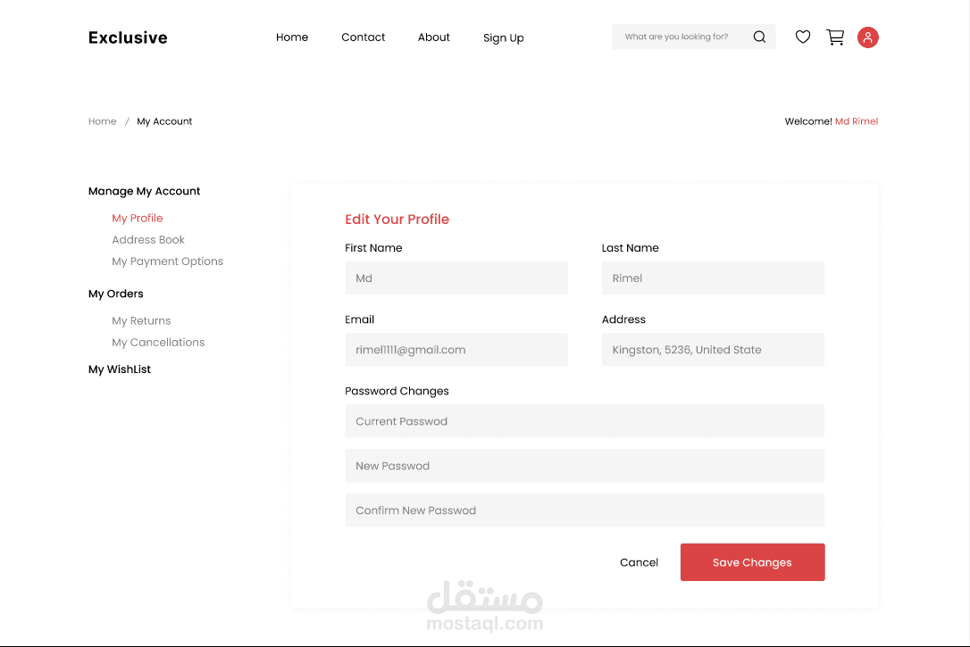Click the red user account icon
This screenshot has height=647, width=970.
click(867, 37)
